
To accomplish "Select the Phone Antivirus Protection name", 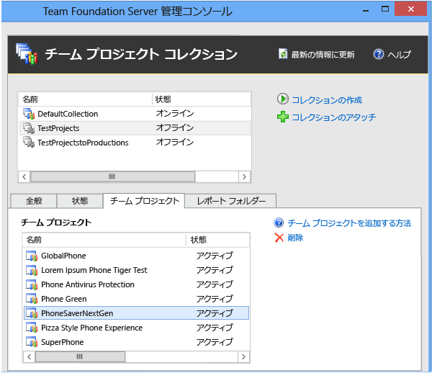I will pyautogui.click(x=88, y=284).
